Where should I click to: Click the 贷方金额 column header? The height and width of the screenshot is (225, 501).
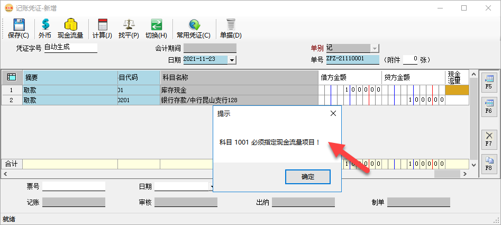414,78
